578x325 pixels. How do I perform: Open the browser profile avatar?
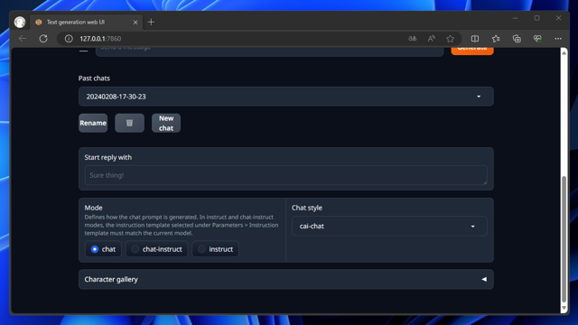20,22
